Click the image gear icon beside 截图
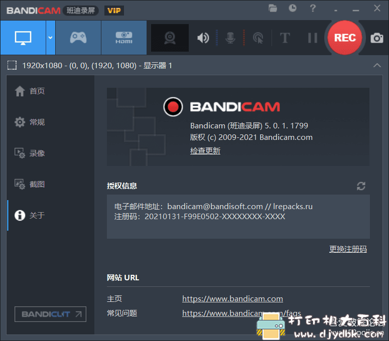 click(20, 185)
